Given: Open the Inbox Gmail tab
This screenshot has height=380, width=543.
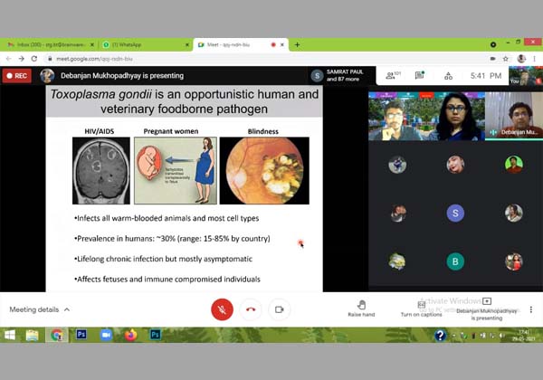Looking at the screenshot, I should 45,44.
